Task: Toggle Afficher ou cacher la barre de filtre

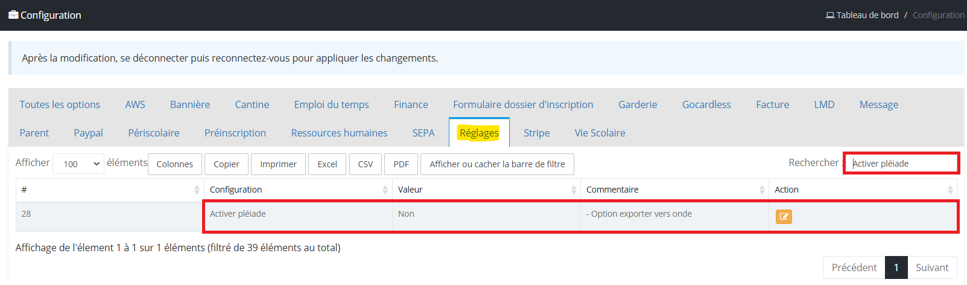Action: coord(498,164)
